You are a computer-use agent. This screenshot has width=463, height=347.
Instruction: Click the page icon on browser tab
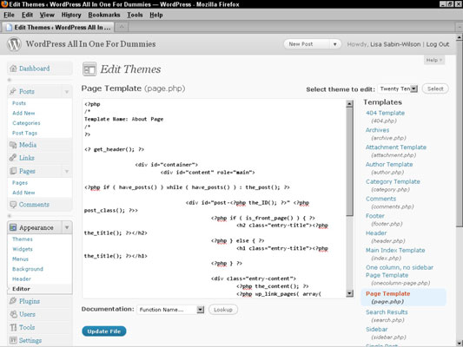tap(10, 28)
